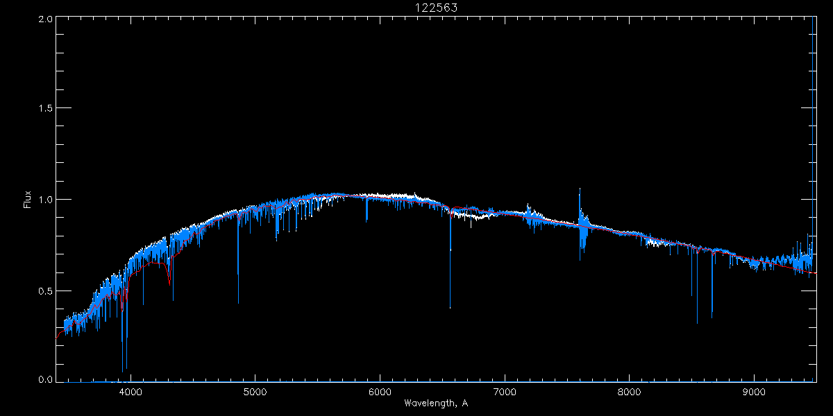The height and width of the screenshot is (416, 833).
Task: Click the 5000 x-axis tick label
Action: 255,392
